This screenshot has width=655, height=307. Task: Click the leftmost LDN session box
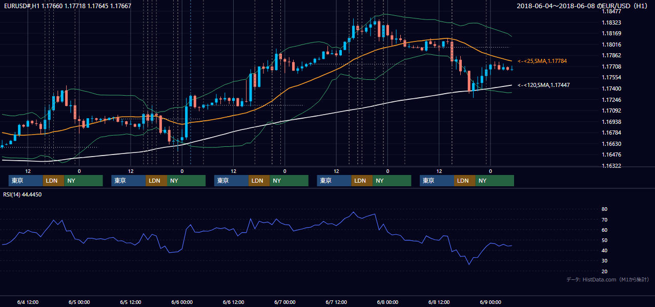coord(54,181)
